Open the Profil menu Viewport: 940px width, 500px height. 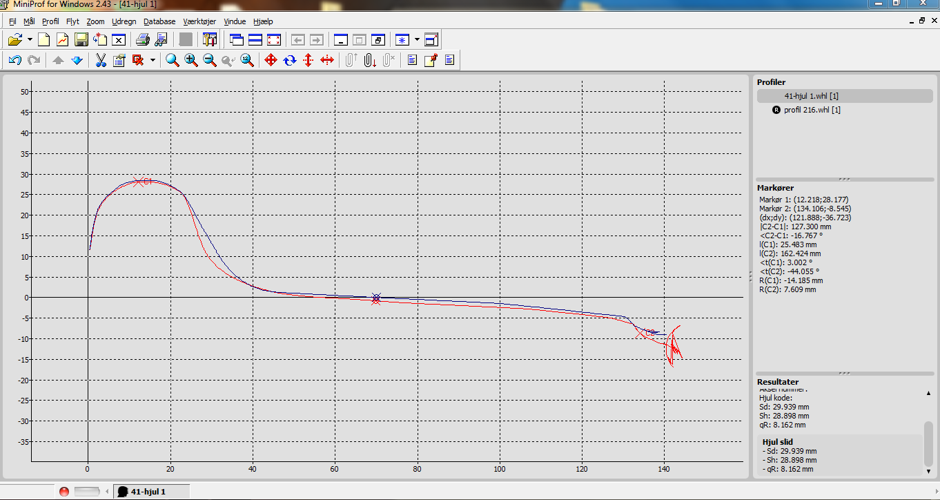click(50, 21)
